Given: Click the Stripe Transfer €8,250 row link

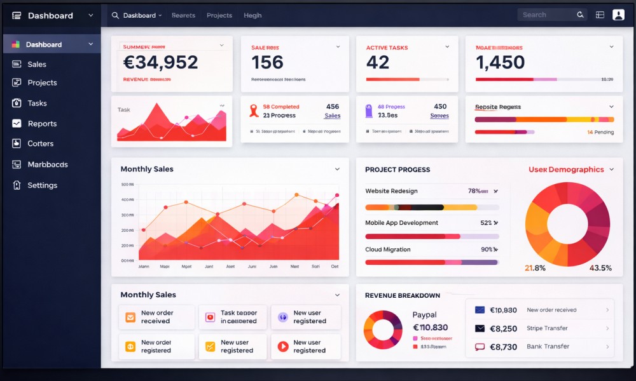Looking at the screenshot, I should tap(540, 328).
